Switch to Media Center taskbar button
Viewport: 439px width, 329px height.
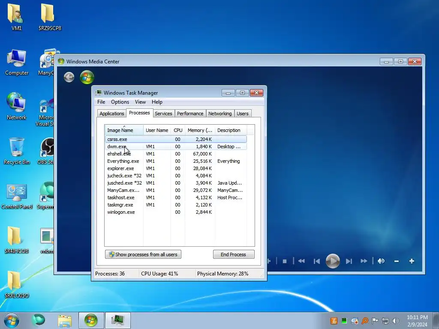click(91, 320)
